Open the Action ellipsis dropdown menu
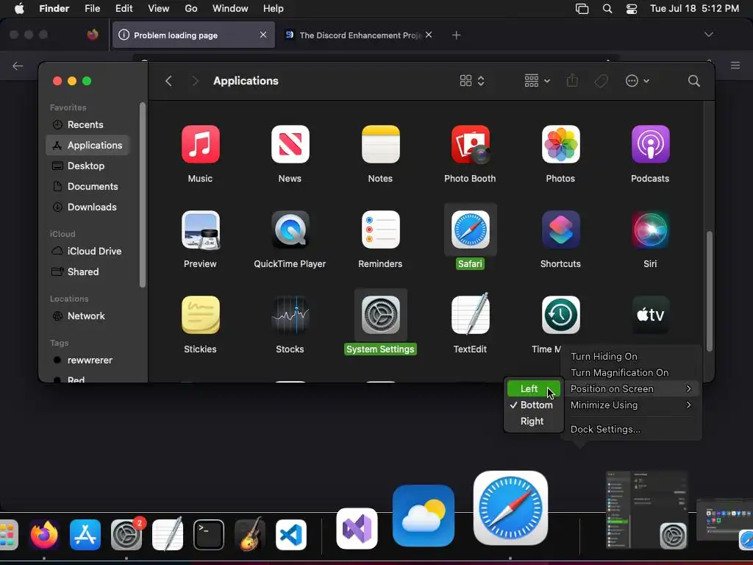The image size is (753, 565). pos(638,81)
